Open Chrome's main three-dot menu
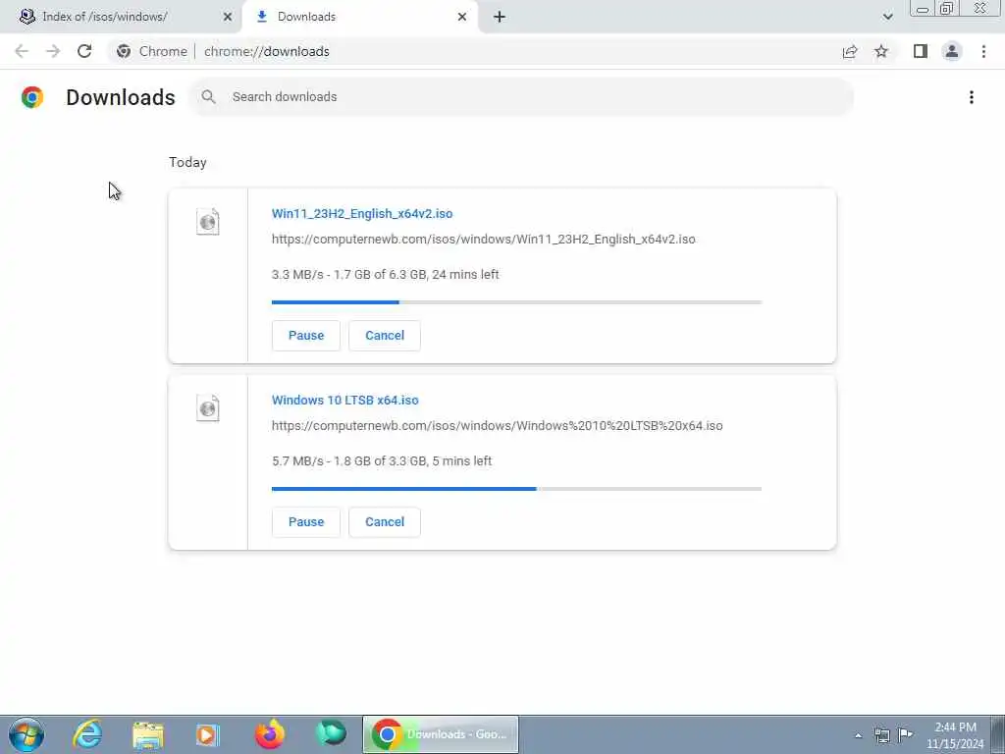The image size is (1005, 754). (983, 51)
